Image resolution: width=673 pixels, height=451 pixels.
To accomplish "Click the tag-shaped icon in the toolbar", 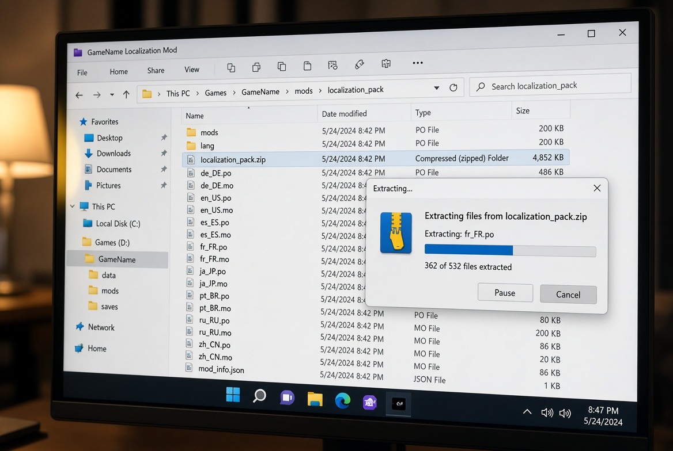I will 360,64.
